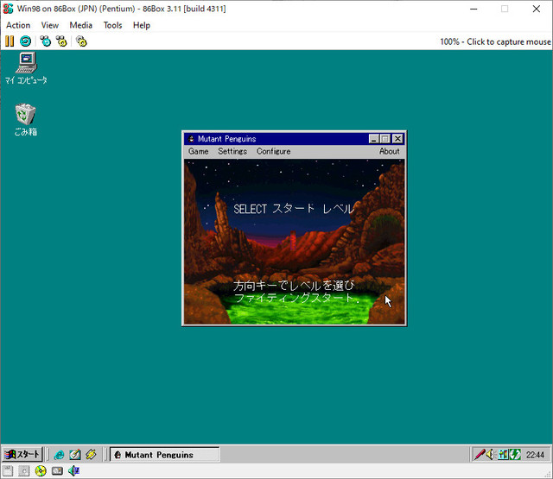Click the スタート Start button
The width and height of the screenshot is (553, 479).
22,455
